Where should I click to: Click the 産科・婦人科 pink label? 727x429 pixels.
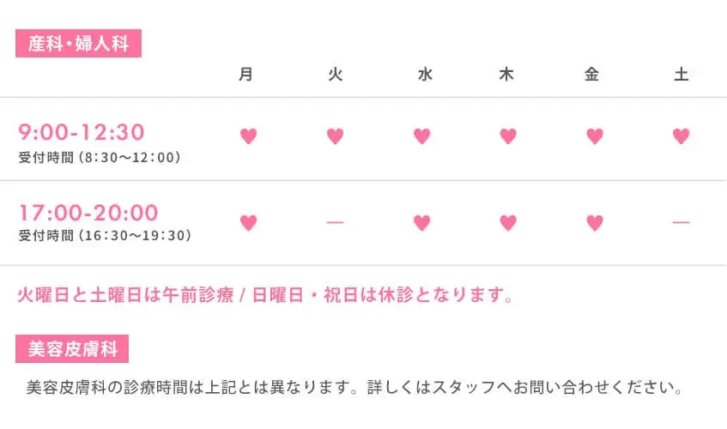point(78,44)
